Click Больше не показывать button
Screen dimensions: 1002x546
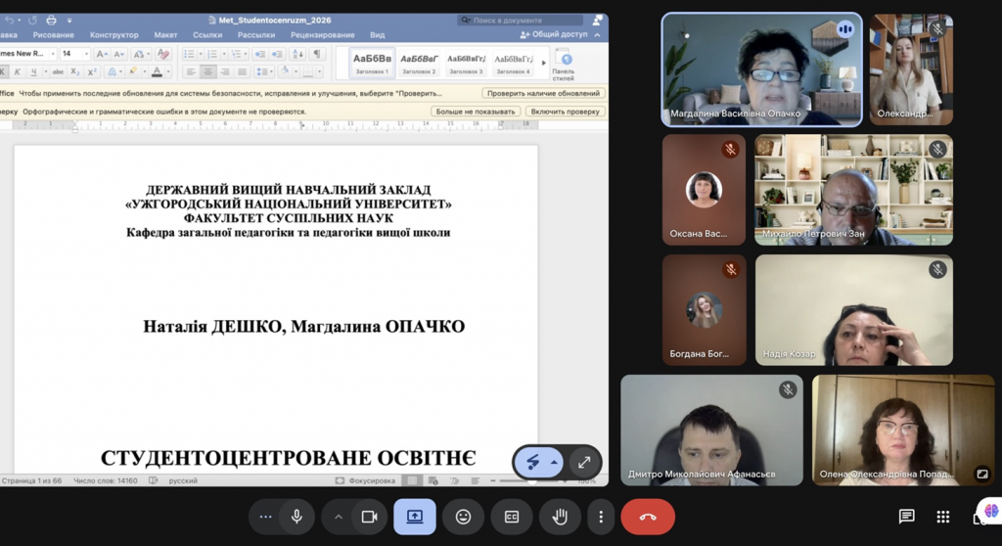tap(475, 112)
